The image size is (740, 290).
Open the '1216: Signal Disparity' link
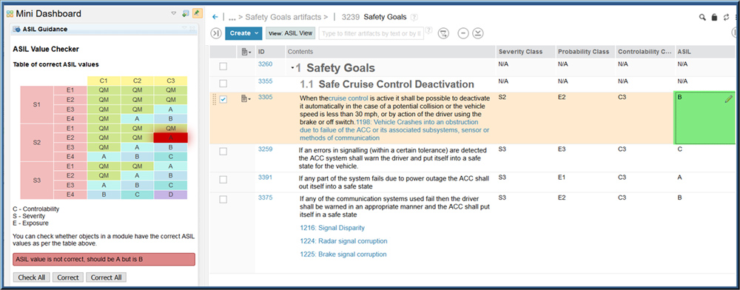pyautogui.click(x=332, y=228)
